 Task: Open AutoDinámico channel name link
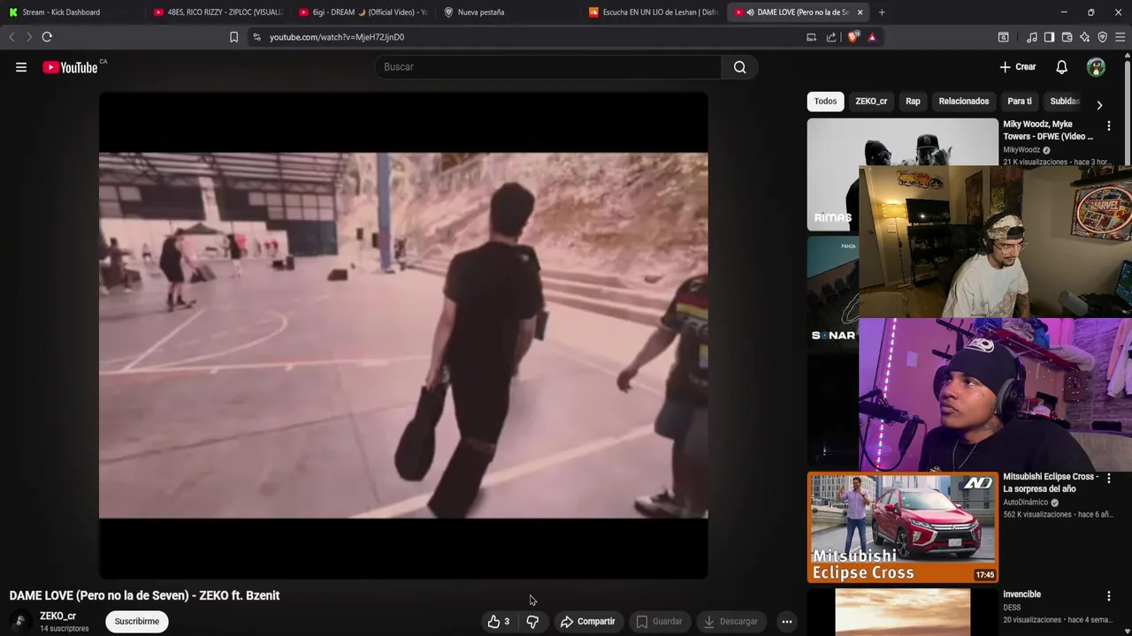click(1025, 502)
